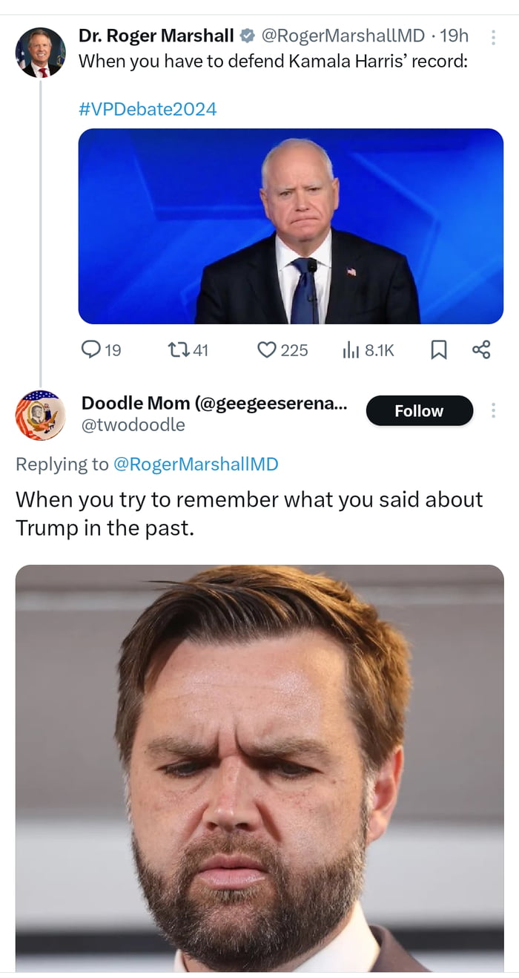
Task: Click the @RogerMarshallMD handle in the tweet header
Action: (x=343, y=36)
